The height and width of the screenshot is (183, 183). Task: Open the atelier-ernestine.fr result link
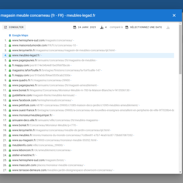(x=24, y=155)
